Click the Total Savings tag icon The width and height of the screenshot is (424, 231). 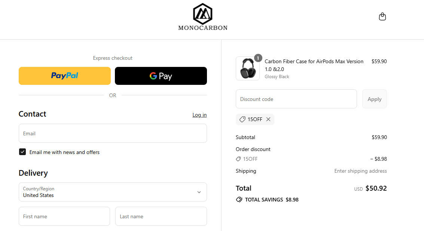click(x=239, y=200)
